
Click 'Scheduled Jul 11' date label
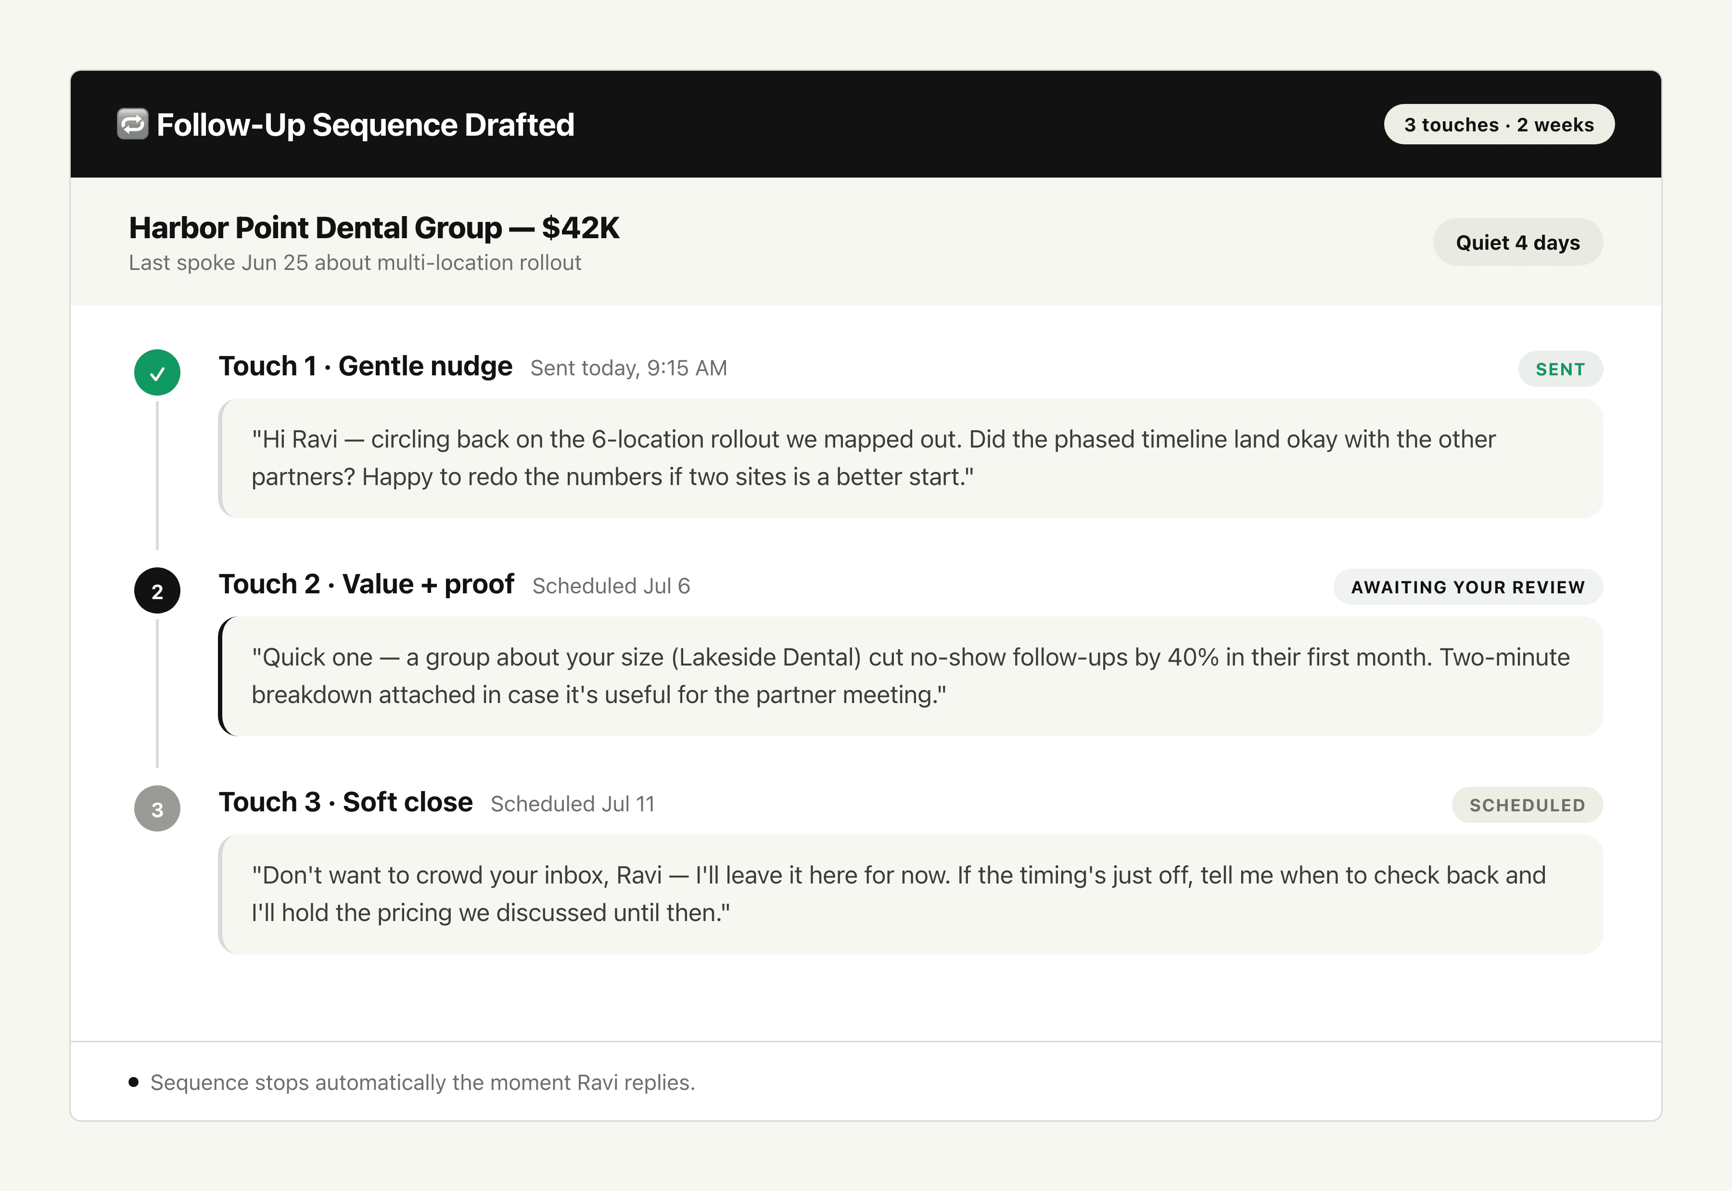click(x=572, y=804)
